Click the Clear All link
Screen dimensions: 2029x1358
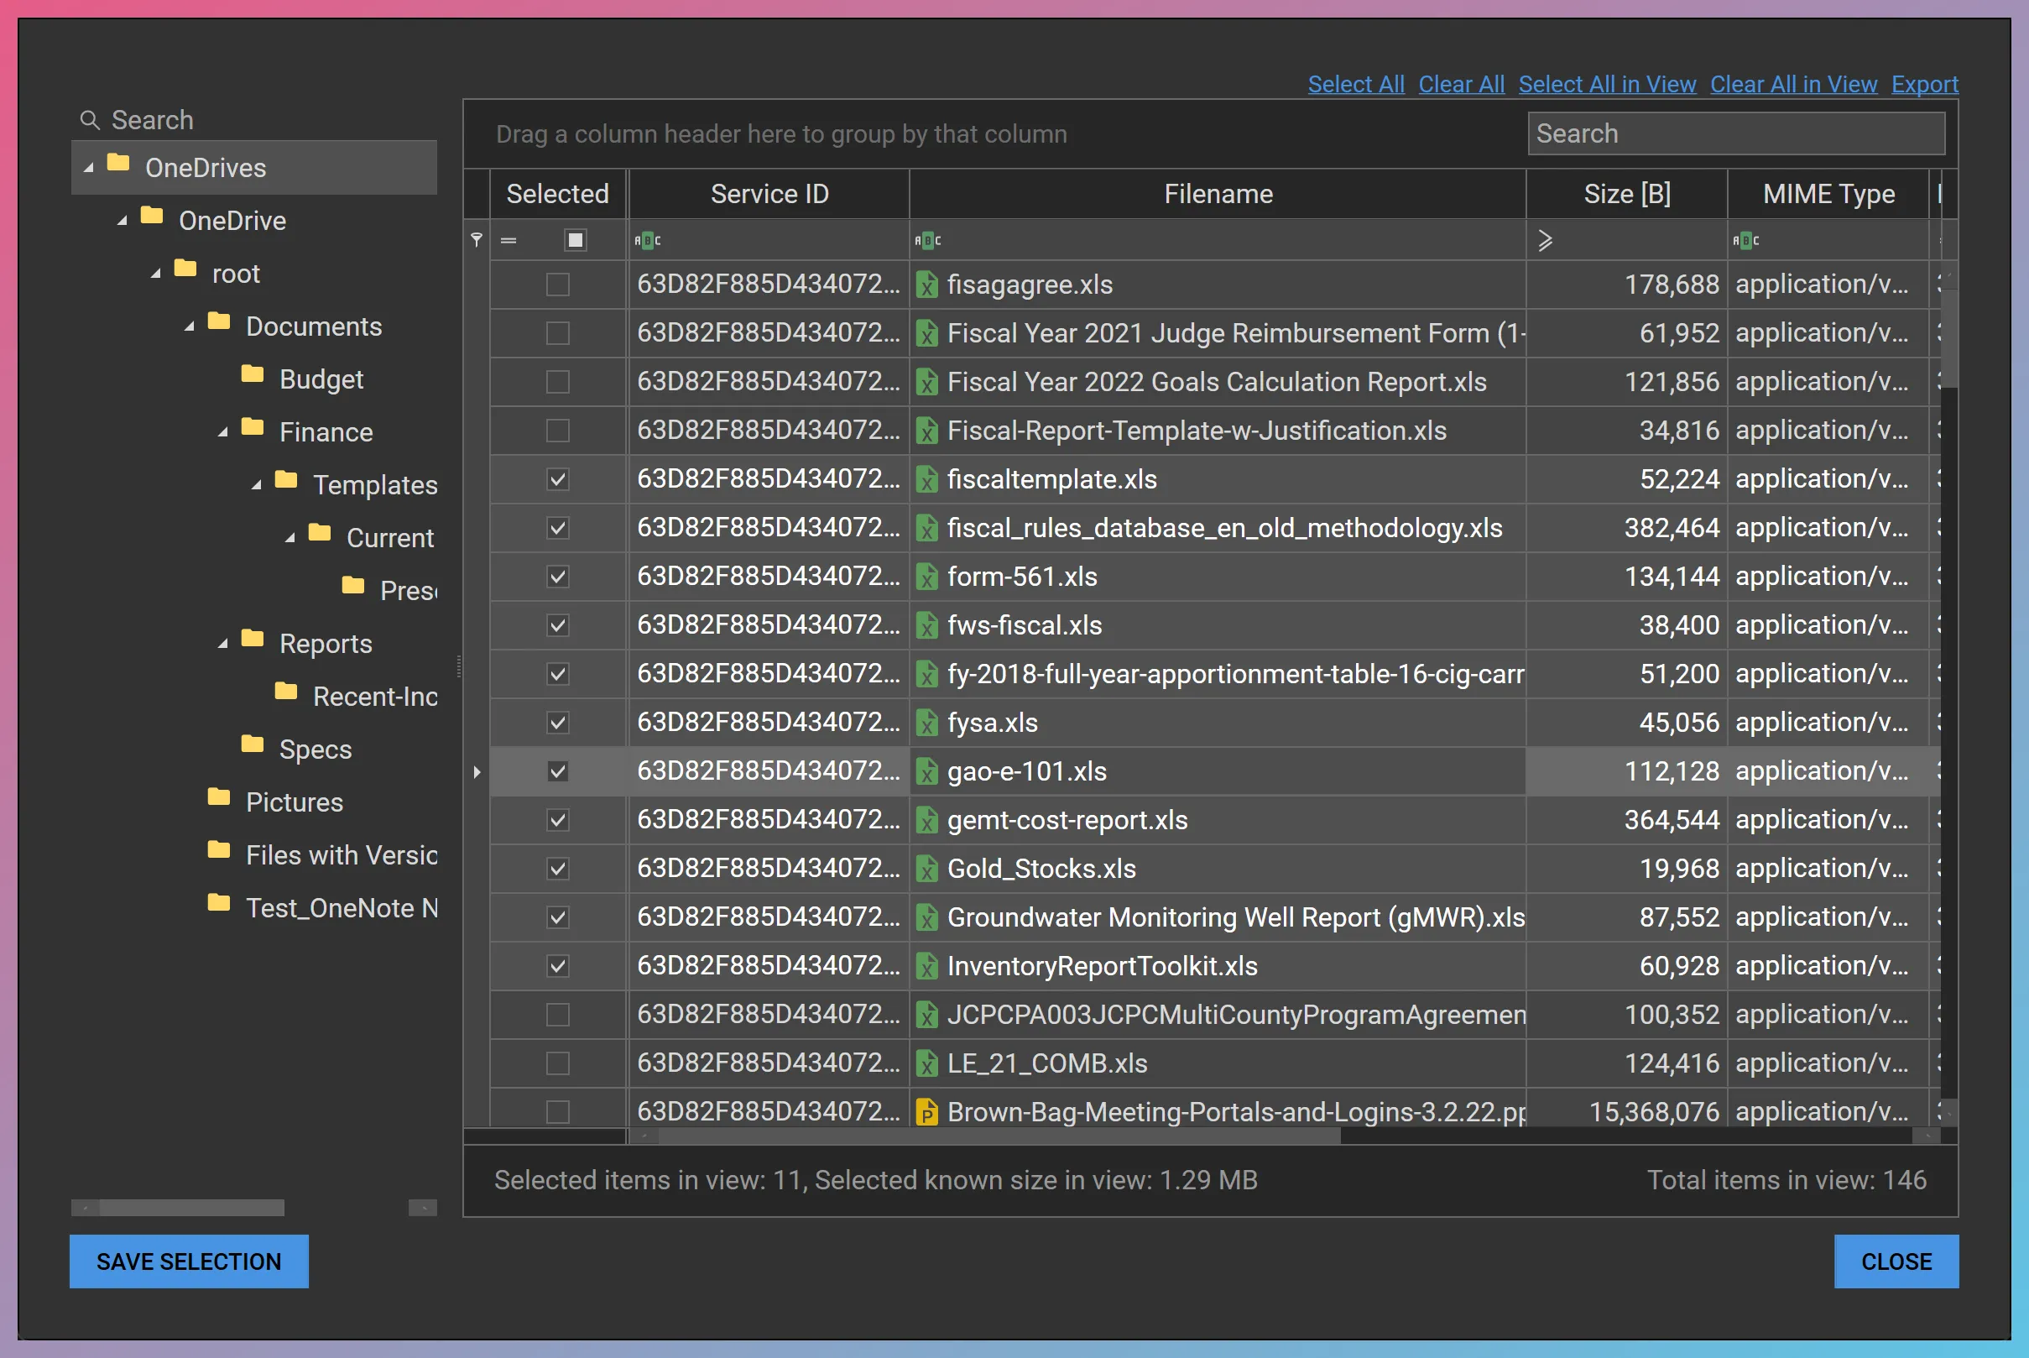[1461, 84]
